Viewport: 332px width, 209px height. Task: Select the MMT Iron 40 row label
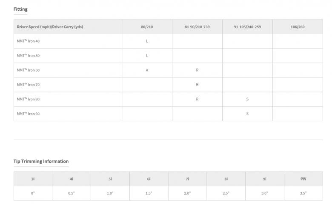click(28, 41)
